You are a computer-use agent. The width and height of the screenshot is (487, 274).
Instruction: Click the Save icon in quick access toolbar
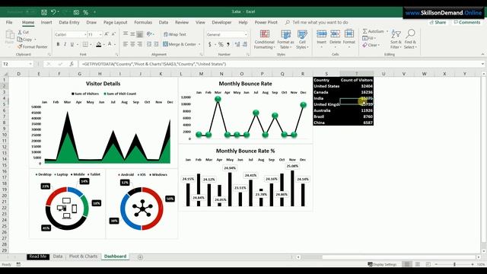(x=44, y=12)
